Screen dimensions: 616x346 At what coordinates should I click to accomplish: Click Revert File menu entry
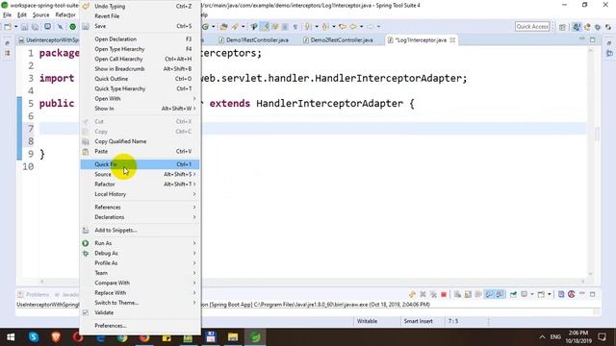click(140, 16)
